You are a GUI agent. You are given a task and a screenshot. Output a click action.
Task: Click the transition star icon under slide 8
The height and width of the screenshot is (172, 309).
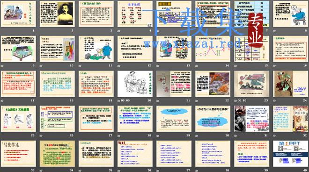pyautogui.click(x=274, y=31)
